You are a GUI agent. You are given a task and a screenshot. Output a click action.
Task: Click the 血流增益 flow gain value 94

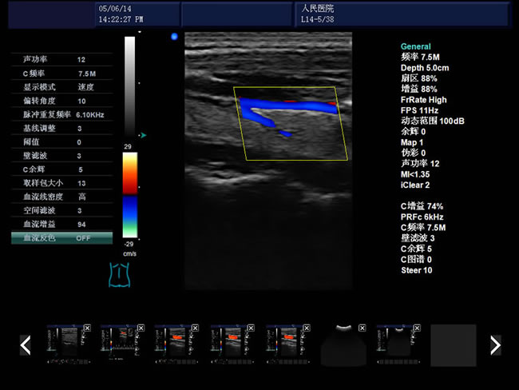[81, 225]
